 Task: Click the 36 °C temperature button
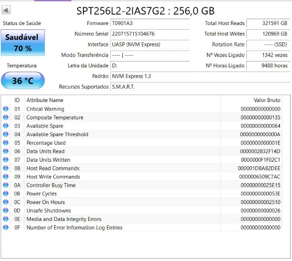click(x=23, y=81)
